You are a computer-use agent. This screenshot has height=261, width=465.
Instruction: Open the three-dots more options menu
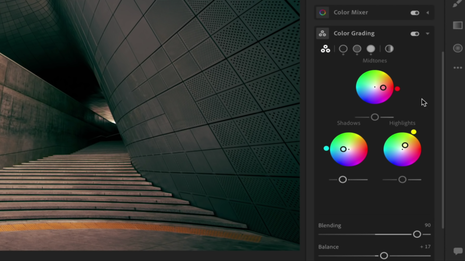[457, 68]
